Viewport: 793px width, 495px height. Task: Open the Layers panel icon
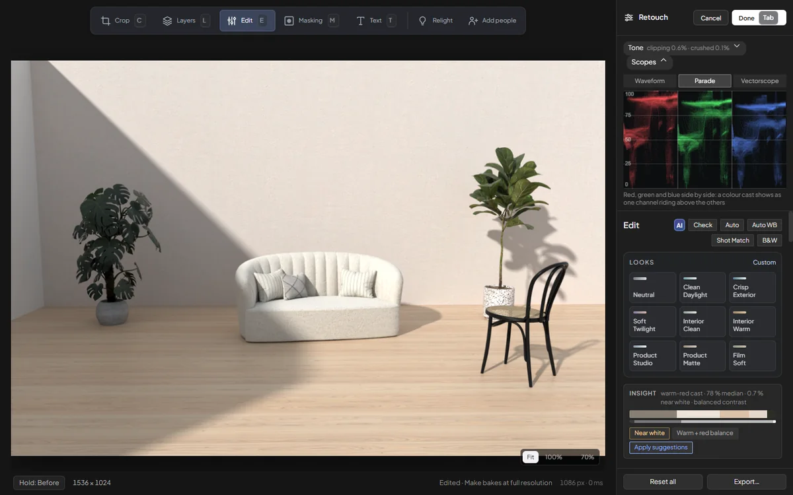[167, 20]
